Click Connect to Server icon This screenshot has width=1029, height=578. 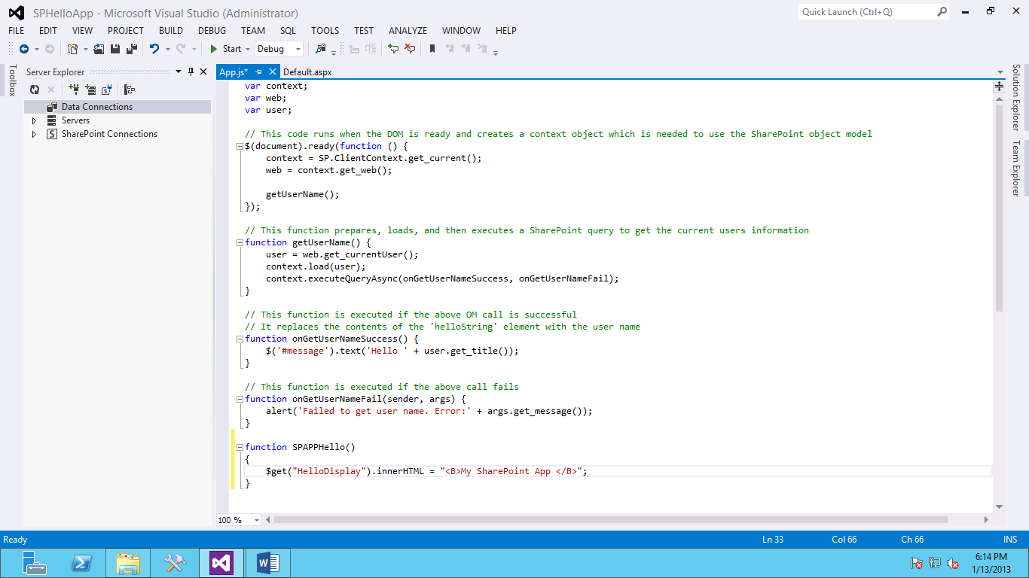point(90,90)
